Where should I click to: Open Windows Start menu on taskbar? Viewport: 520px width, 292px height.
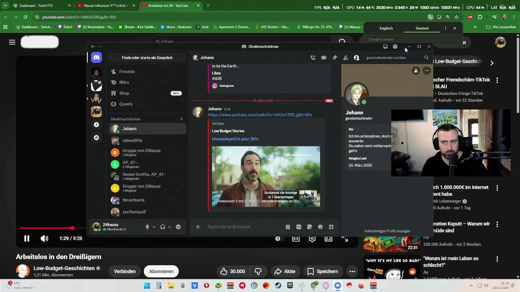coord(147,286)
